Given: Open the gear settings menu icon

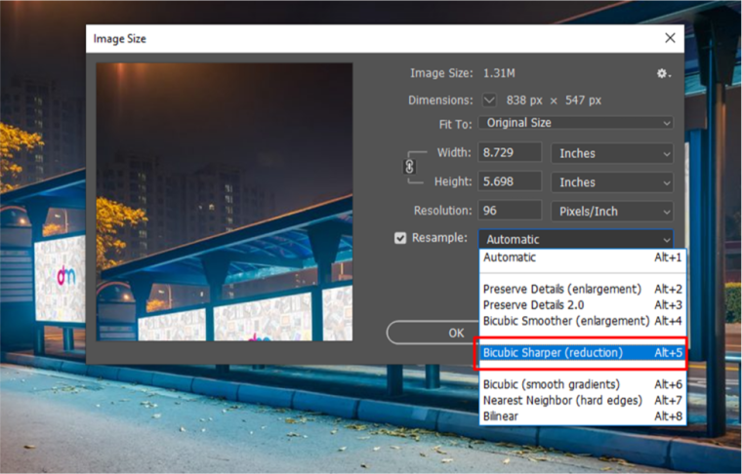Looking at the screenshot, I should (x=664, y=73).
